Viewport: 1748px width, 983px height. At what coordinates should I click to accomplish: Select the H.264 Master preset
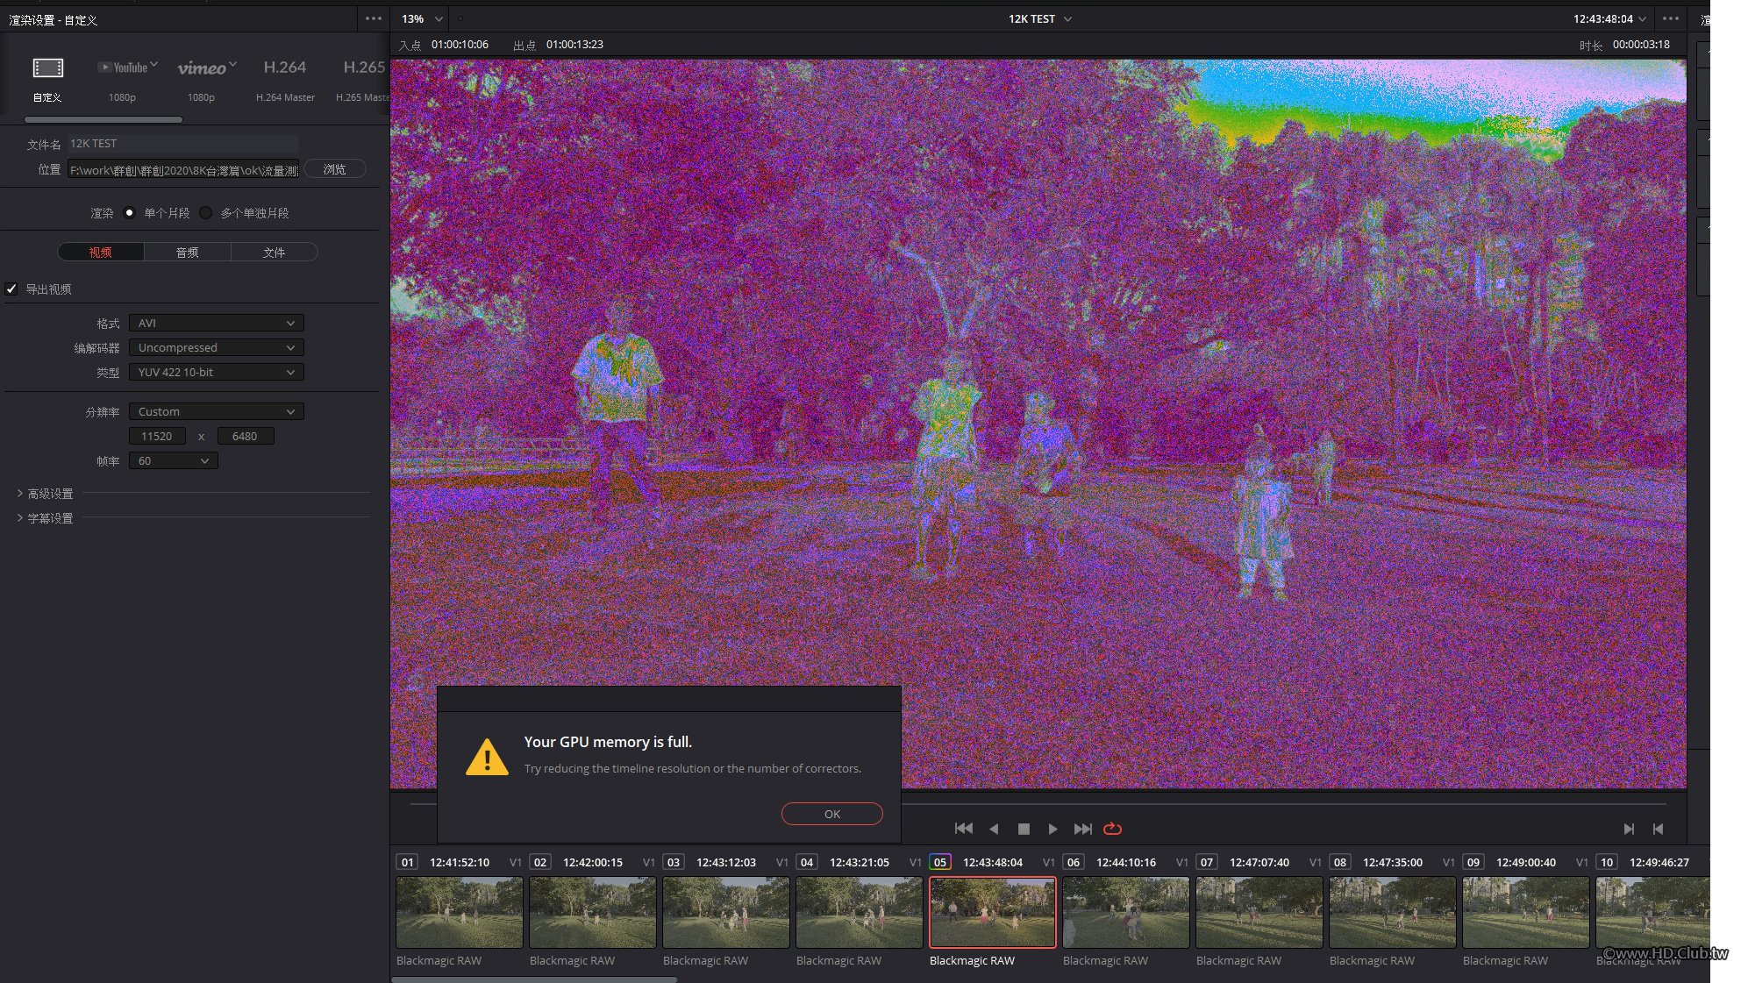click(285, 68)
